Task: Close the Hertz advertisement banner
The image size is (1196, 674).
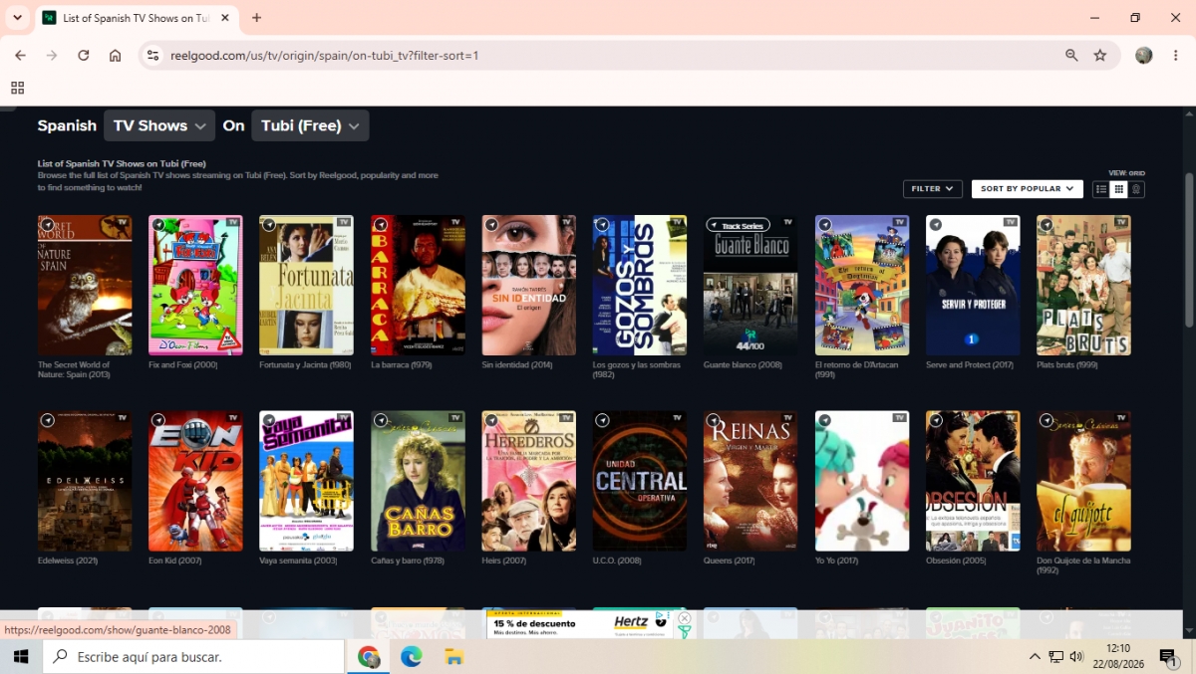Action: point(685,617)
